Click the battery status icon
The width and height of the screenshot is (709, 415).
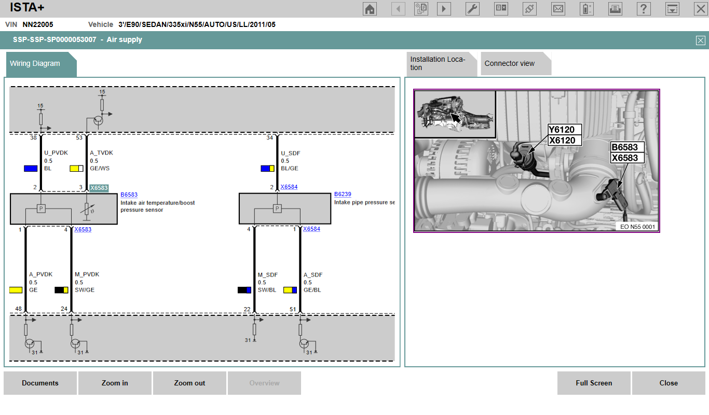coord(587,9)
